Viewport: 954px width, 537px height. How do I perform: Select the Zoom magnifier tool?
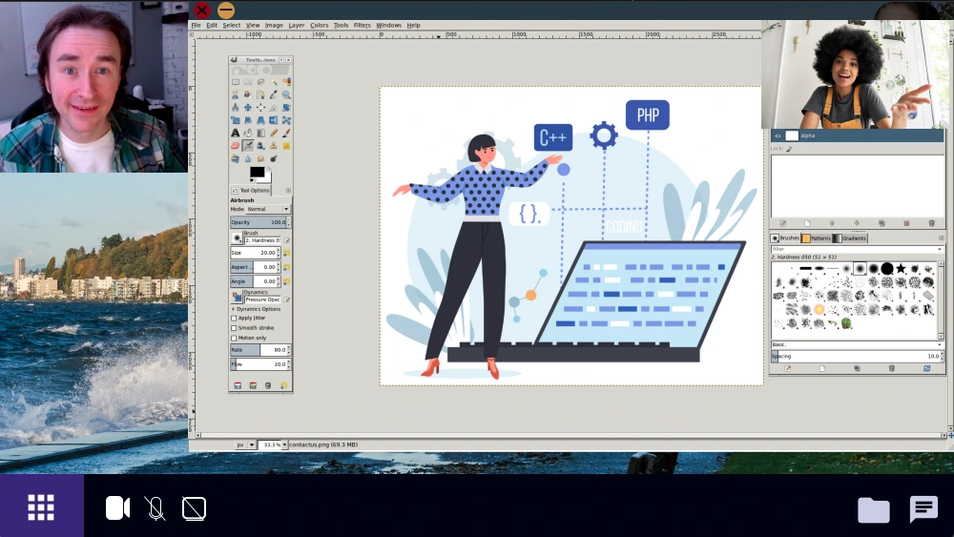[286, 94]
